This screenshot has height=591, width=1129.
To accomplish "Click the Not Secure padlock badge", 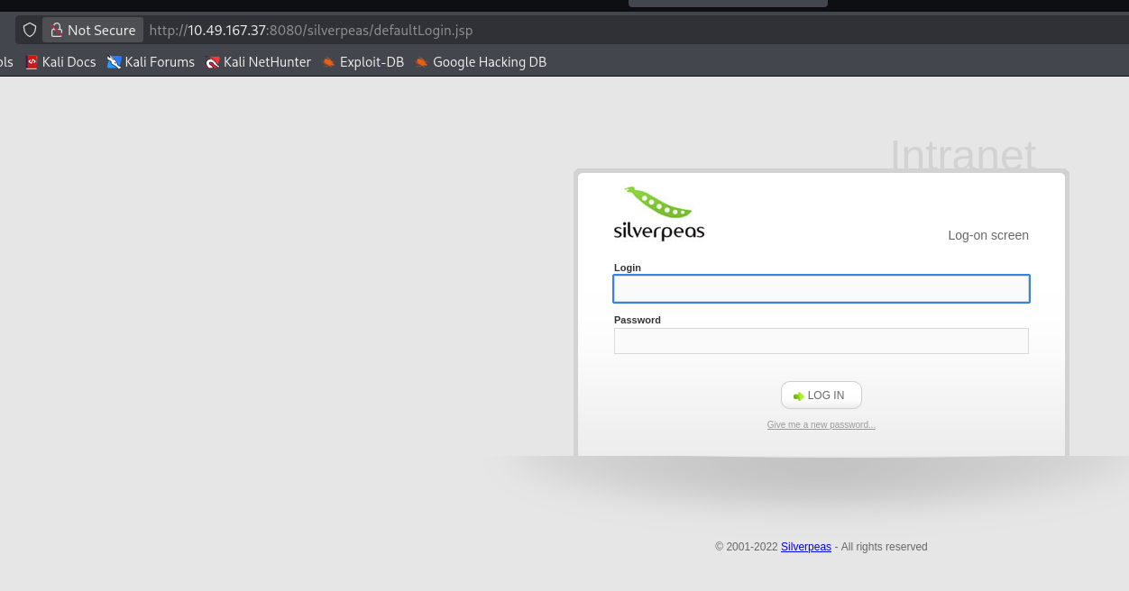I will point(93,30).
